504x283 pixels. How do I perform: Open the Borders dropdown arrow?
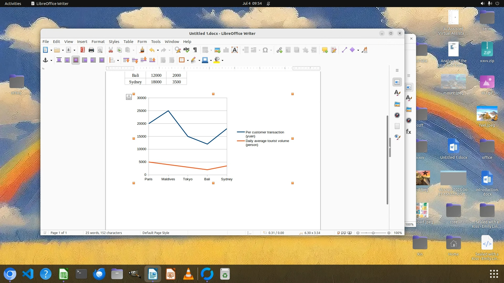pyautogui.click(x=188, y=61)
